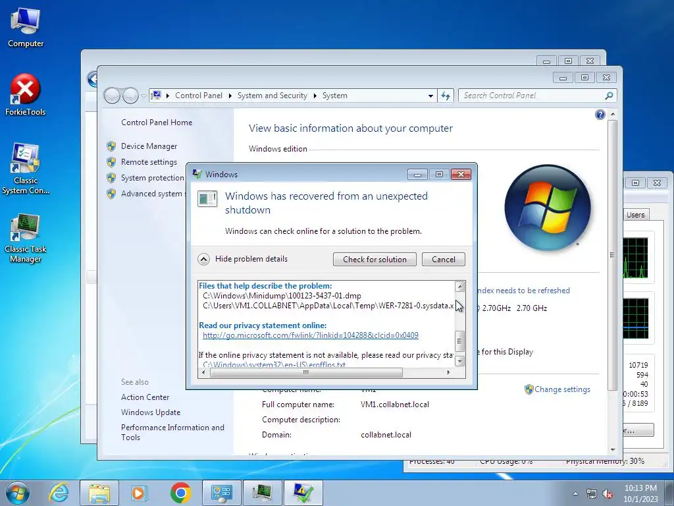Image resolution: width=674 pixels, height=506 pixels.
Task: Switch to Task Manager taskbar item
Action: [x=263, y=493]
